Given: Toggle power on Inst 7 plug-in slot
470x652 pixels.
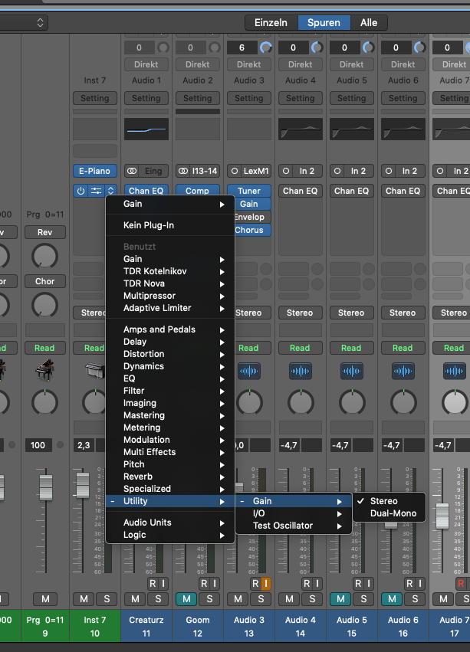Looking at the screenshot, I should [x=81, y=191].
